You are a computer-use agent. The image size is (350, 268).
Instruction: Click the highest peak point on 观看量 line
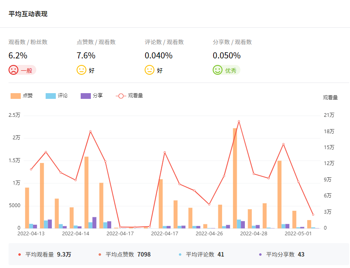pos(239,121)
